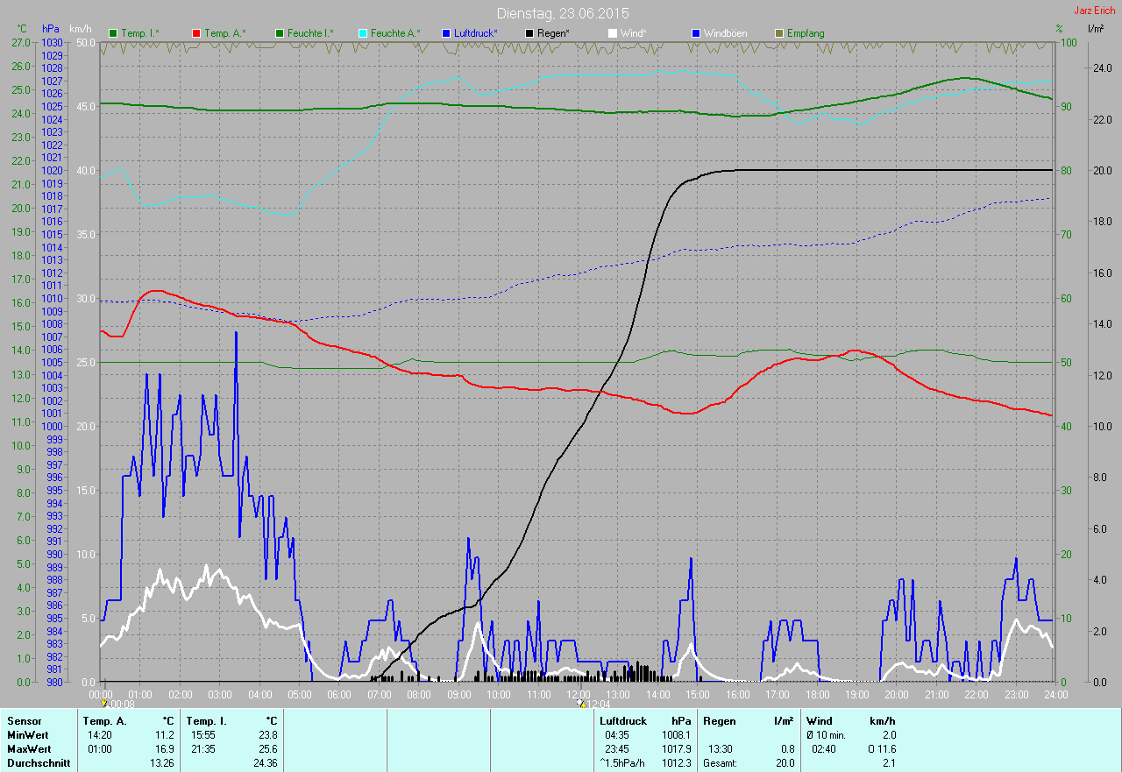Screen dimensions: 1122x772
Task: Click the green Feuchte I. legend square
Action: tap(280, 33)
